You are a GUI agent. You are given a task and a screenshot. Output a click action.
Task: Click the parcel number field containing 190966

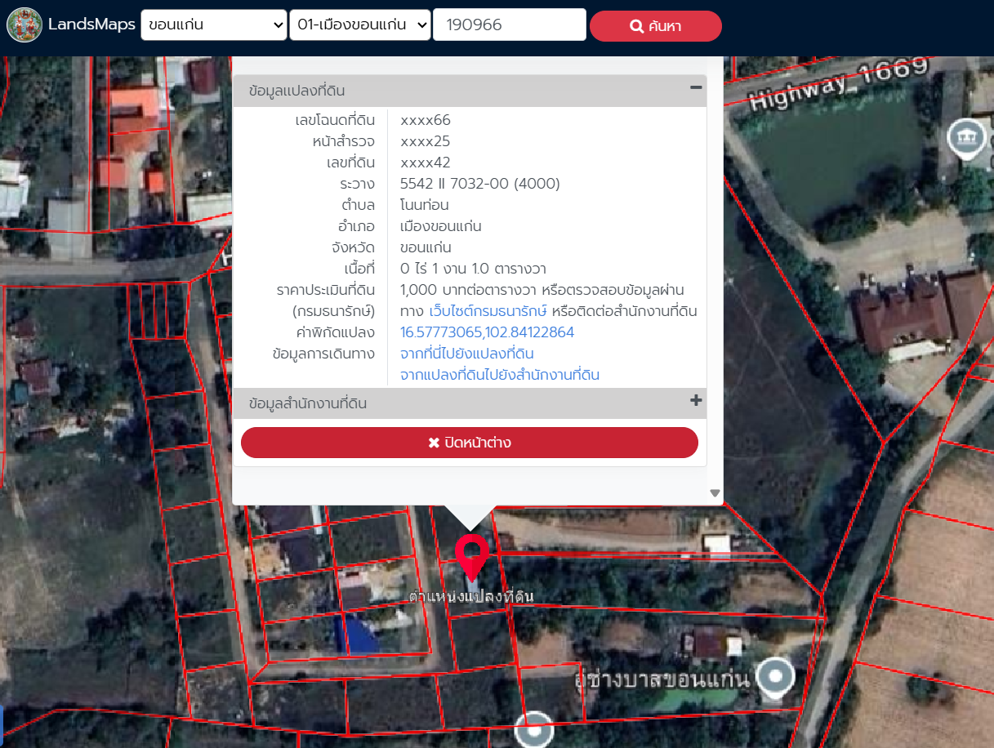pyautogui.click(x=509, y=25)
